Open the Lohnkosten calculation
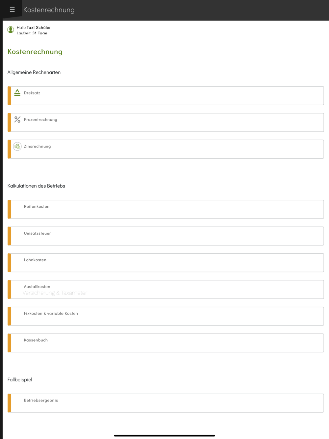Viewport: 329px width, 439px height. coord(165,263)
